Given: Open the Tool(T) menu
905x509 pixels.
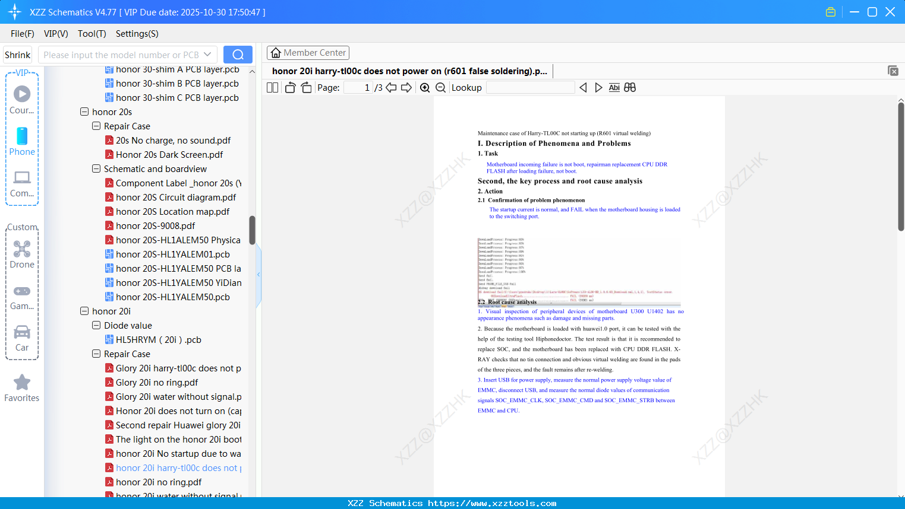Looking at the screenshot, I should click(92, 34).
